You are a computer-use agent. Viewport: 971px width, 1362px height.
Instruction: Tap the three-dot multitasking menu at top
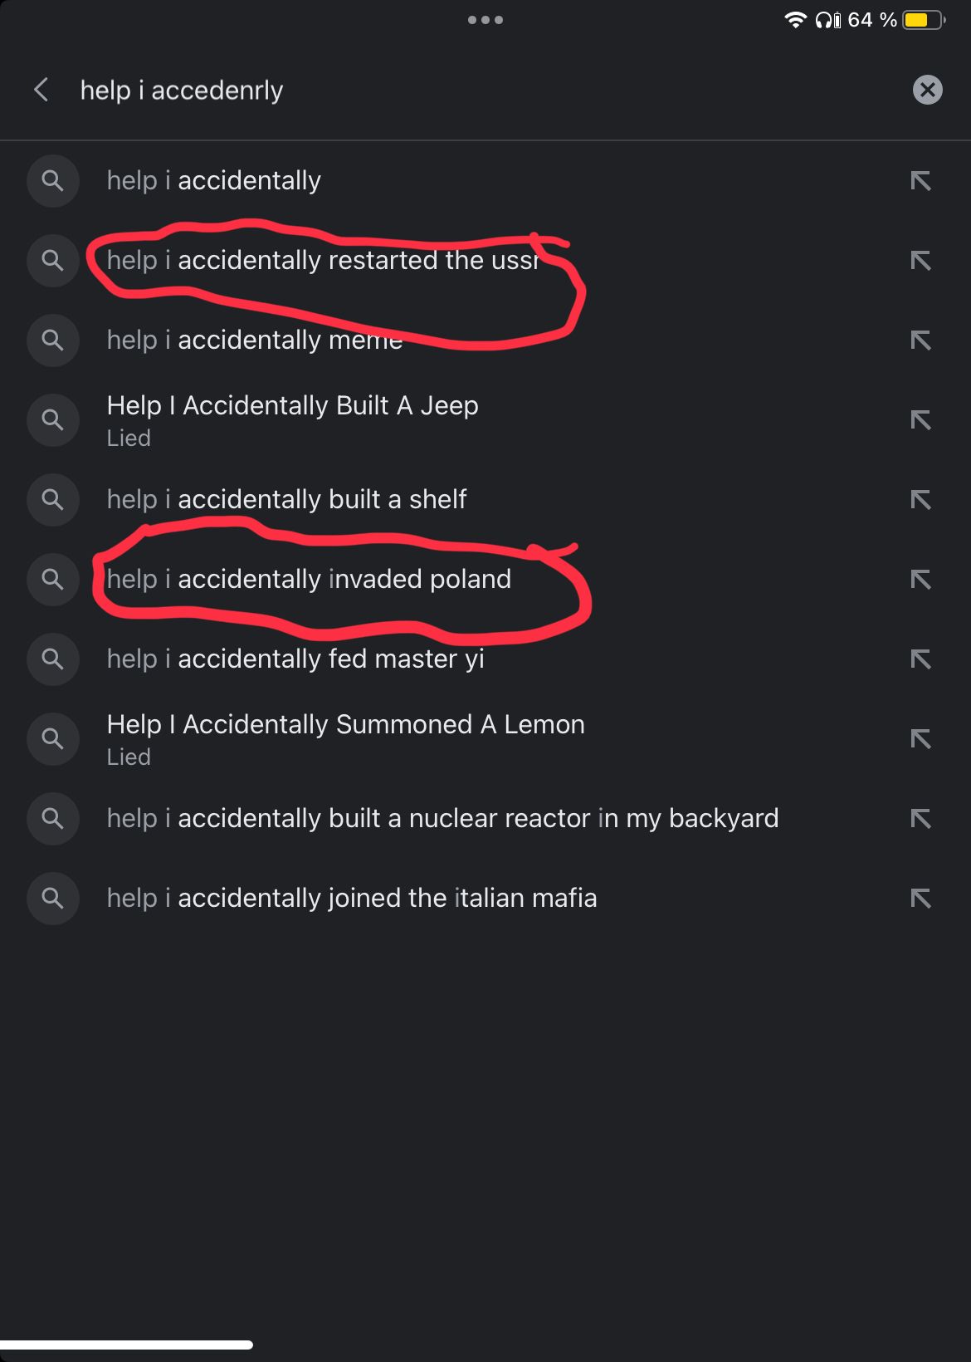pos(486,20)
